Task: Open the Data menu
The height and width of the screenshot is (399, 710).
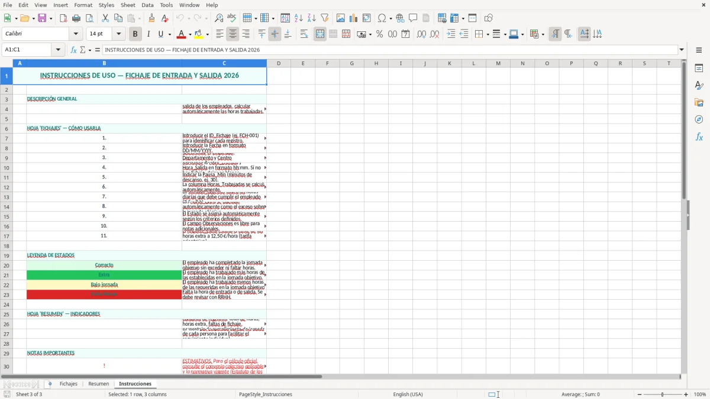Action: pos(148,5)
